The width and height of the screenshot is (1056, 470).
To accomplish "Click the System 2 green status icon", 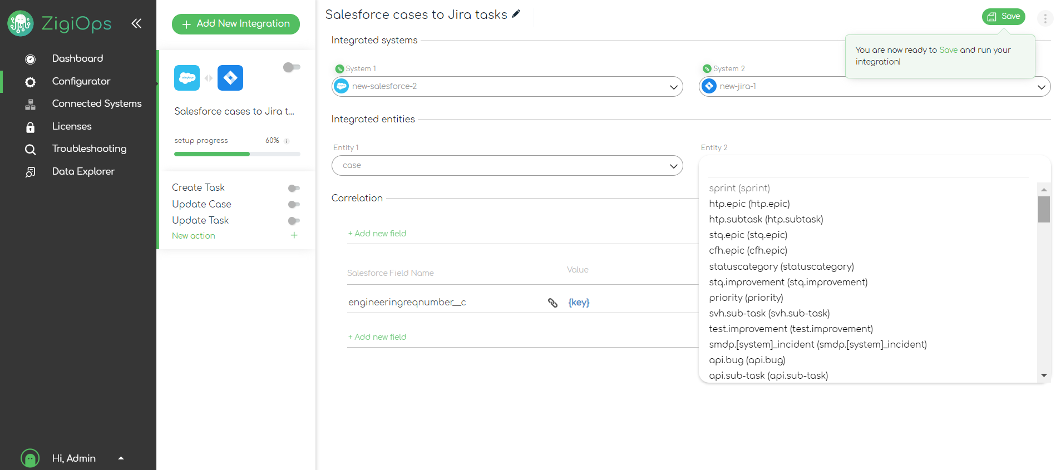I will [707, 69].
